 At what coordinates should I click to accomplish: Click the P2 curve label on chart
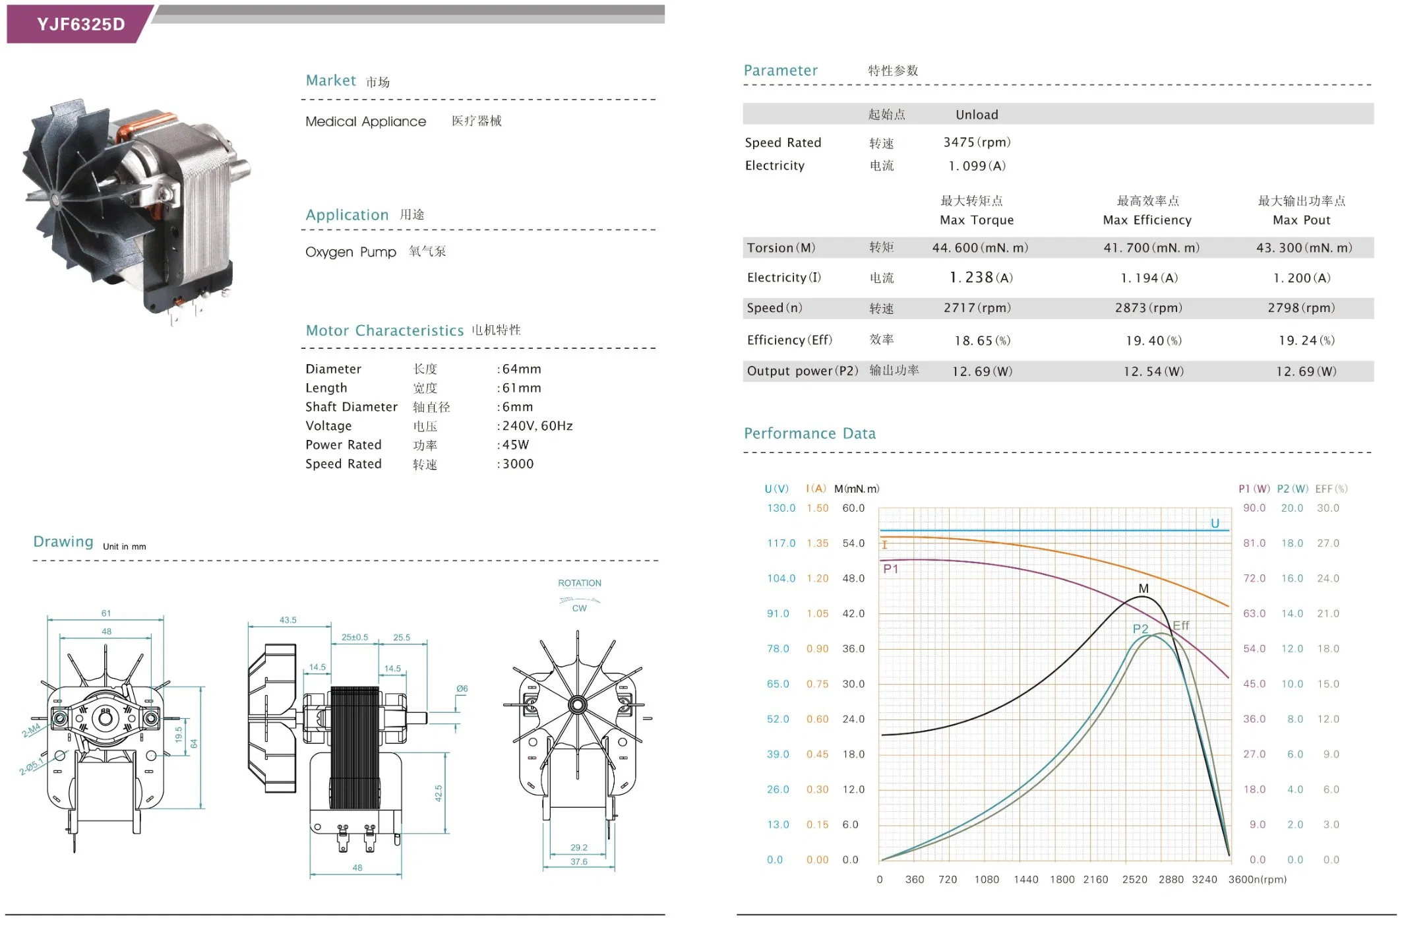(x=1140, y=629)
